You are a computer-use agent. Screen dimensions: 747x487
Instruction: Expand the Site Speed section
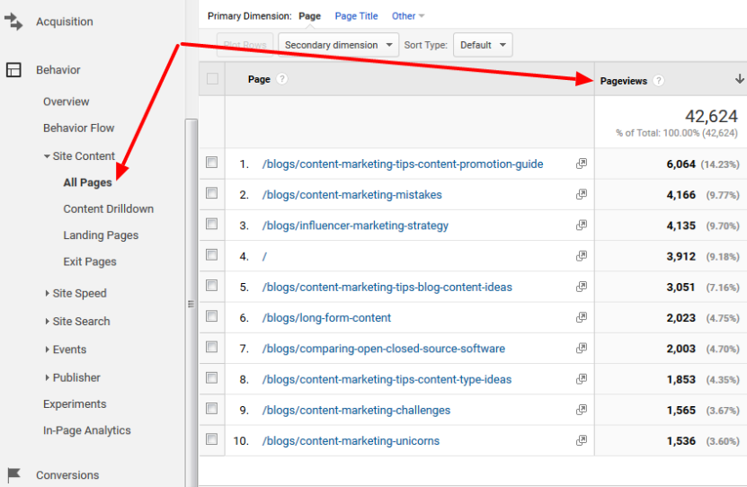(x=47, y=293)
